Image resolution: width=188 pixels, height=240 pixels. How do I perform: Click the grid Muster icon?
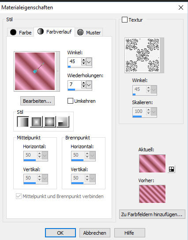(80, 32)
